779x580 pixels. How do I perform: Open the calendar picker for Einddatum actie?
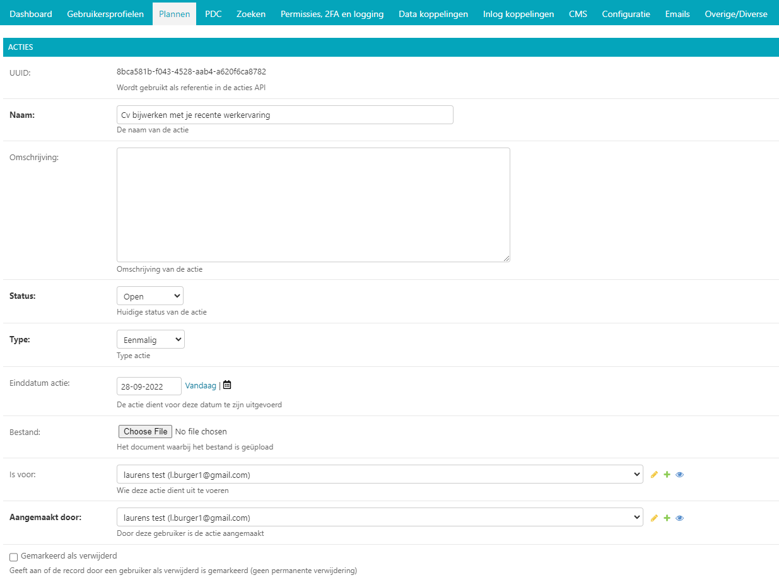click(x=227, y=385)
